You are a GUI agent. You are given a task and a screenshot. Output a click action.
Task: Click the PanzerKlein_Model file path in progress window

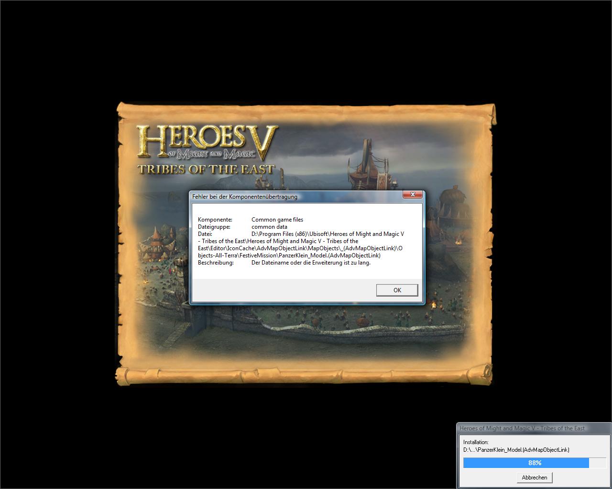point(516,450)
